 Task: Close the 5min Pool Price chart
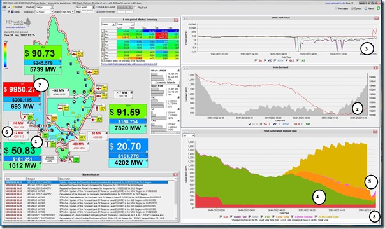point(377,18)
